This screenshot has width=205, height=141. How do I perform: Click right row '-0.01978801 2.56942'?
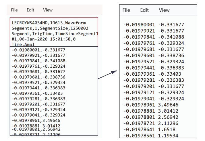coord(151,117)
